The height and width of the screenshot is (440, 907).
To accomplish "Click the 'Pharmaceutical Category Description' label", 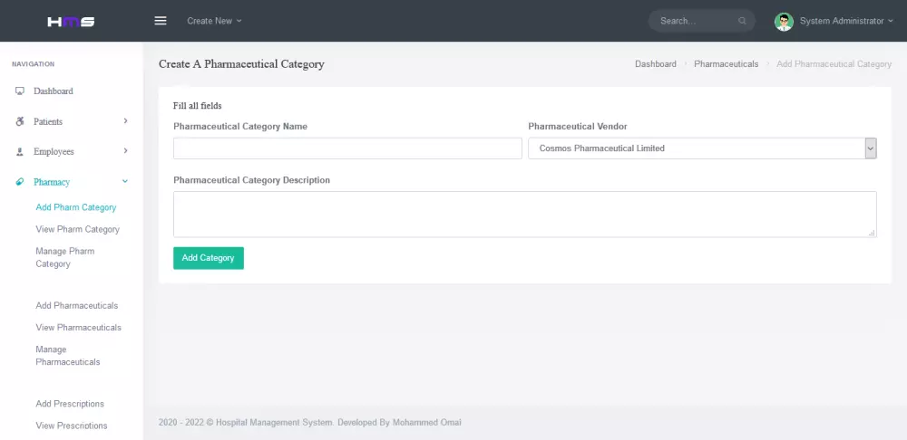I will tap(251, 180).
